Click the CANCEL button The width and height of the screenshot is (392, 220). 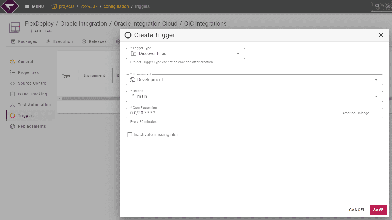tap(357, 210)
